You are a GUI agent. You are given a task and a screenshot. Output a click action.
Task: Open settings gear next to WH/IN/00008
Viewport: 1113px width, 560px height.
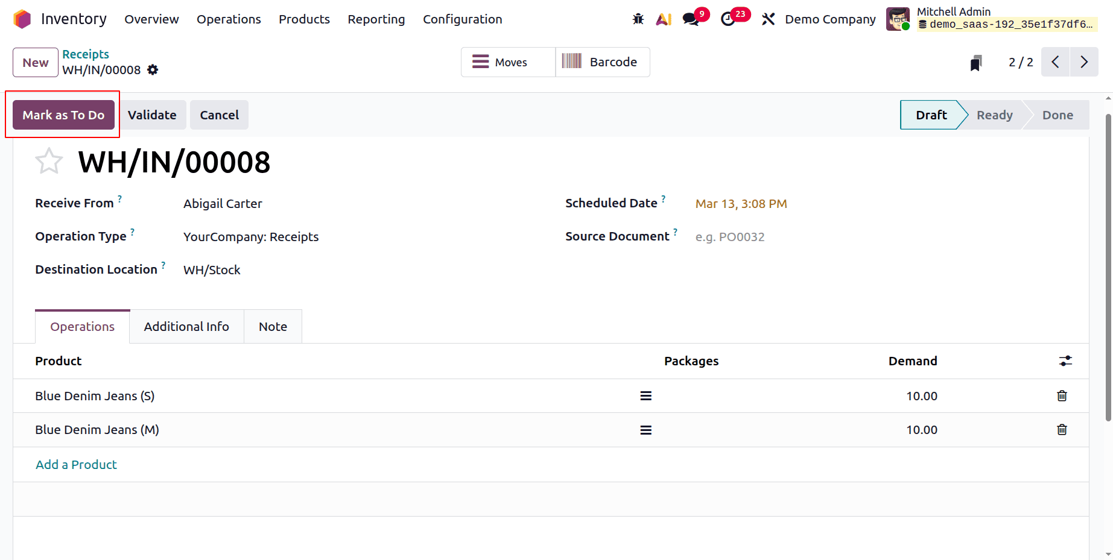(x=153, y=70)
